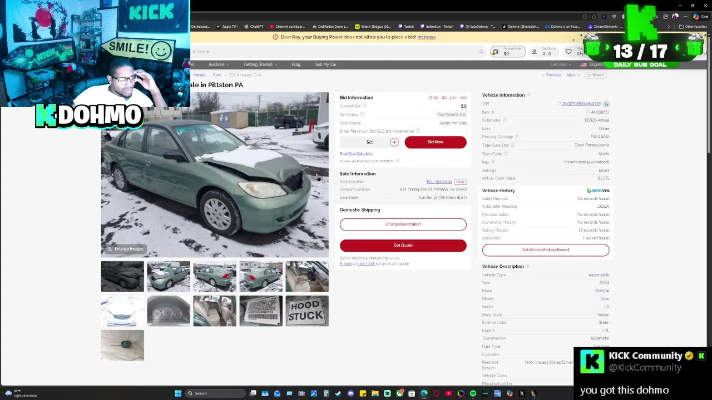Increase maximum bid with plus button
The image size is (712, 400).
pyautogui.click(x=394, y=142)
